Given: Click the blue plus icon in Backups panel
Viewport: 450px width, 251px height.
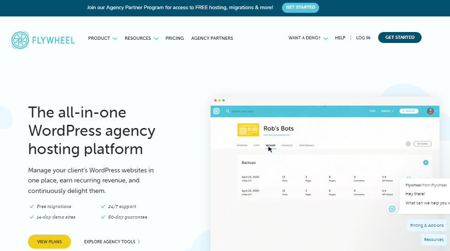Looking at the screenshot, I should tap(426, 162).
